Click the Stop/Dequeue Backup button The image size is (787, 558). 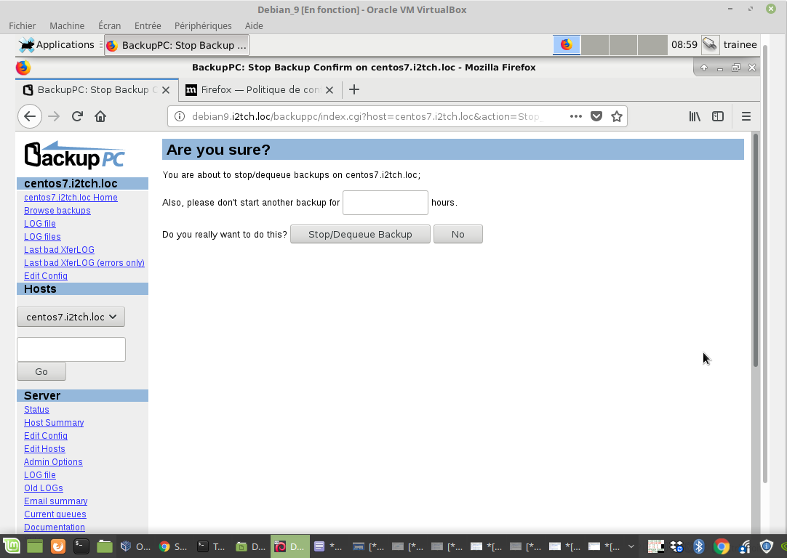[360, 234]
